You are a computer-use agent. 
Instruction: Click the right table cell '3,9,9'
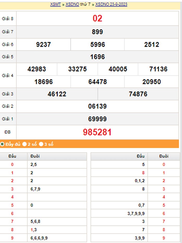point(140,238)
